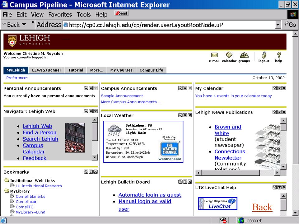
Task: Detach the Navigator: Lehigh Web channel
Action: (x=86, y=111)
